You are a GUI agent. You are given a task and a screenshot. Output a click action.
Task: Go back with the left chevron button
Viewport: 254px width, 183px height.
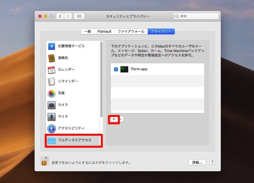tap(60, 16)
